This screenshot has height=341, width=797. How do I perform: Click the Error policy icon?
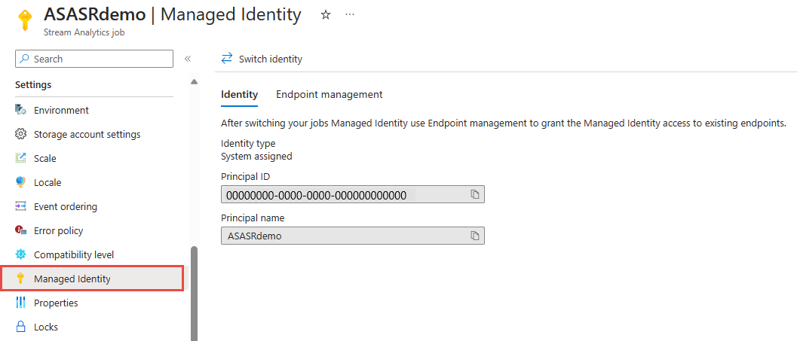21,230
